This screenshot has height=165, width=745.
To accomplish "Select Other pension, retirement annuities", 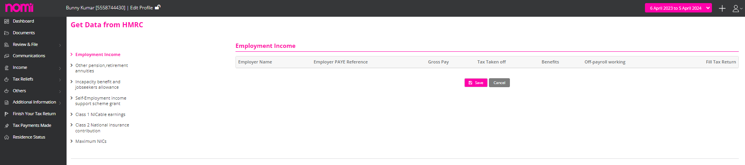I will click(102, 68).
